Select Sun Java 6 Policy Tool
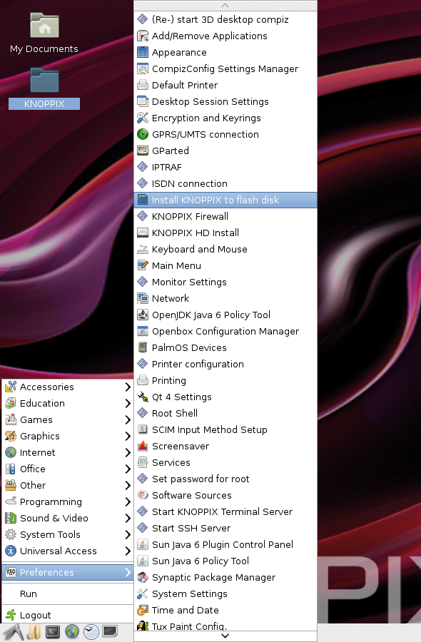The height and width of the screenshot is (642, 421). 225,561
